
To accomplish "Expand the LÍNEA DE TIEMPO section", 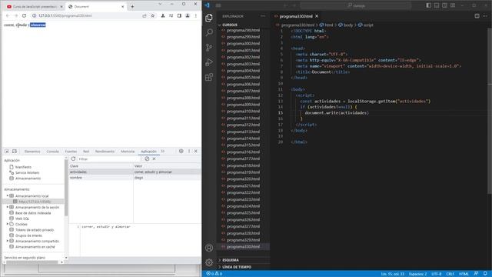I will [x=237, y=267].
